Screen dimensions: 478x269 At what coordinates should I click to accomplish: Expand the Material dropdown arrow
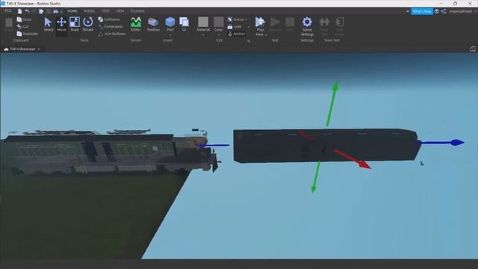(203, 35)
